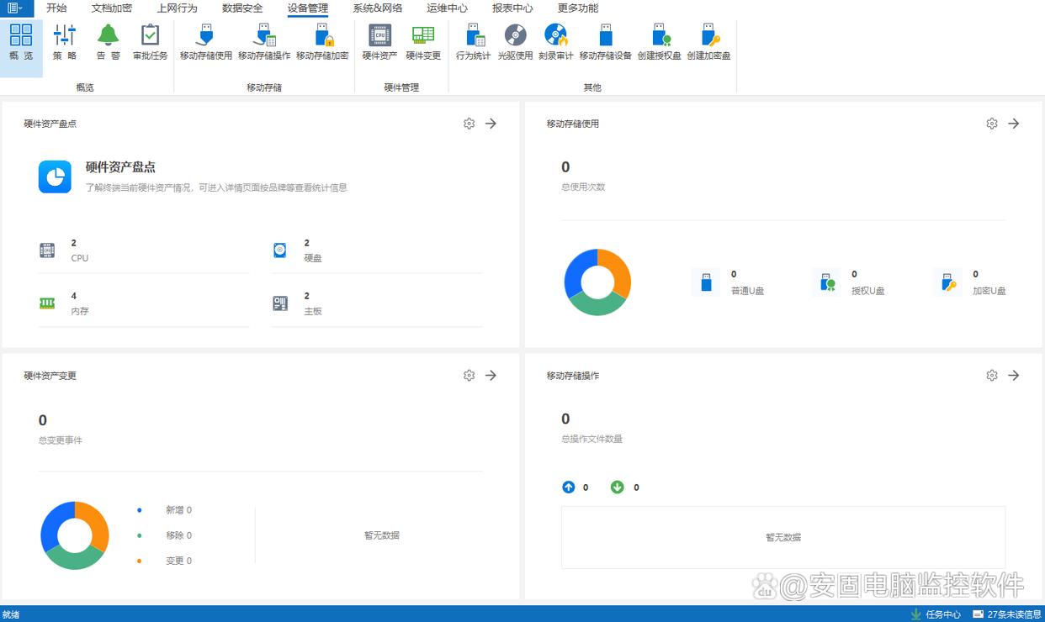
Task: Click the 硬件资产 CPU icon
Action: (379, 41)
